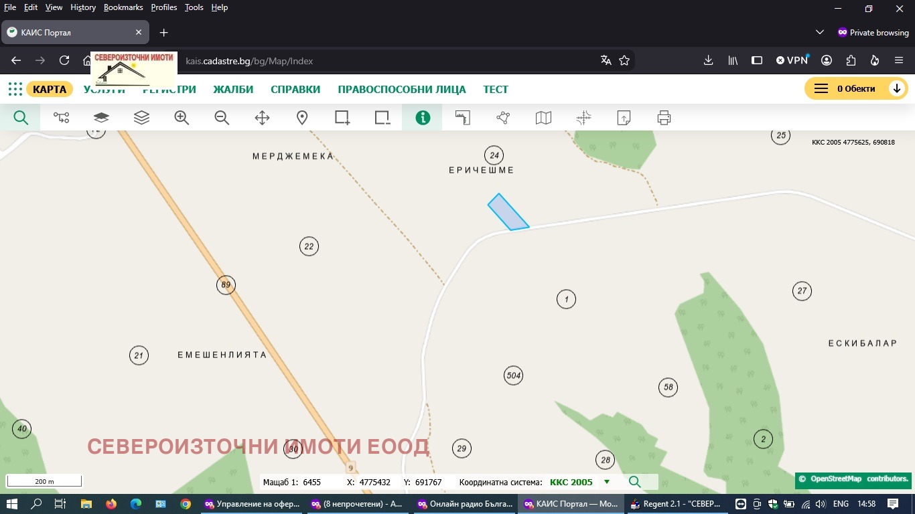The image size is (915, 514).
Task: Go back to previous page
Action: pyautogui.click(x=16, y=60)
